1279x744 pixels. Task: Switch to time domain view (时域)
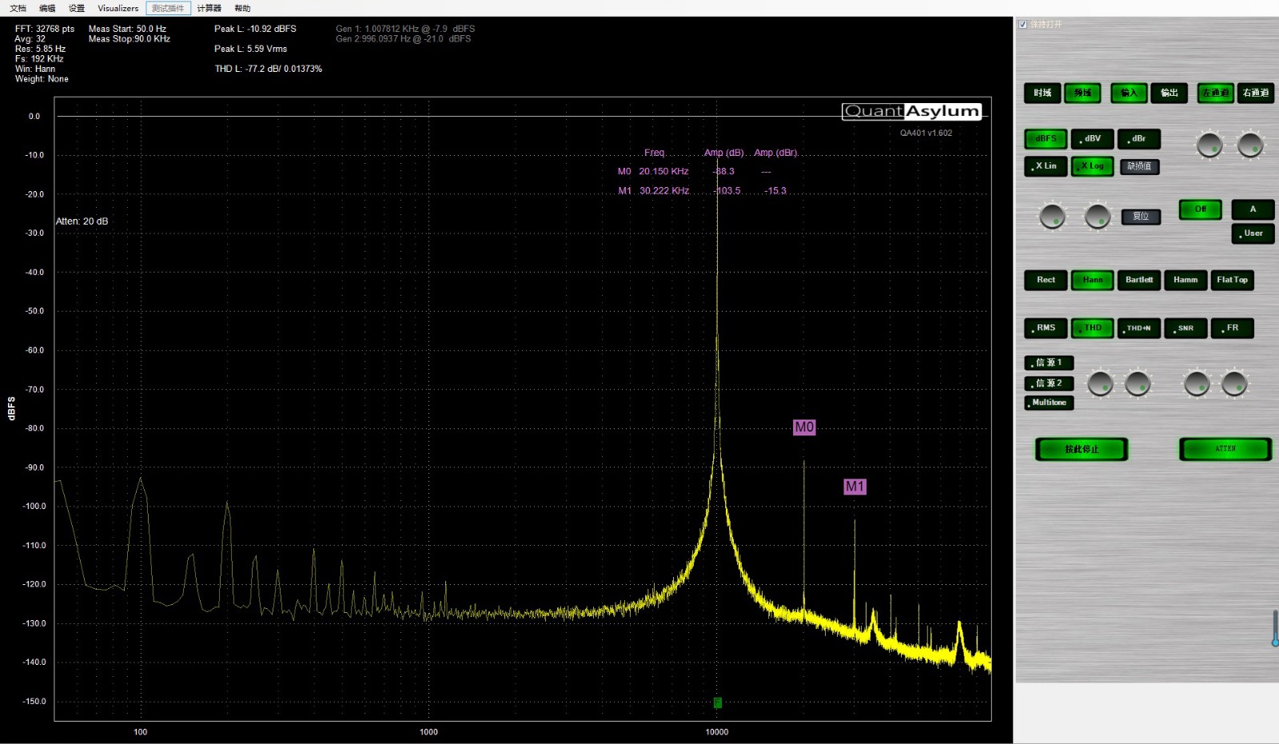click(x=1042, y=93)
